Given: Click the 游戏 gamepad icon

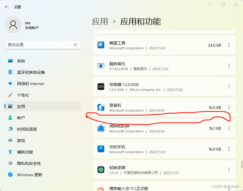Looking at the screenshot, I should tap(10, 140).
